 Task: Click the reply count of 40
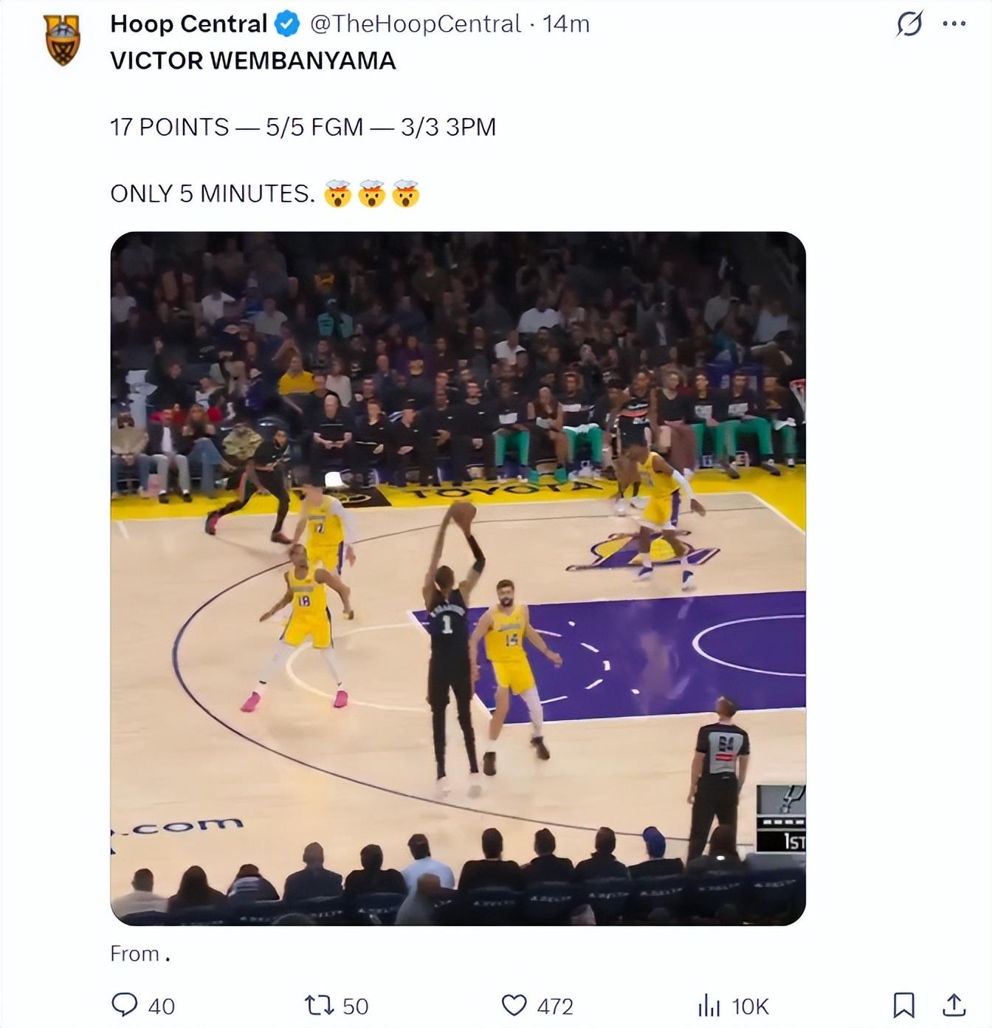(x=162, y=1006)
